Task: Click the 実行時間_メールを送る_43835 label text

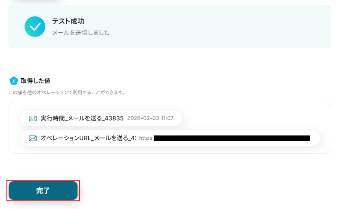Action: tap(82, 118)
